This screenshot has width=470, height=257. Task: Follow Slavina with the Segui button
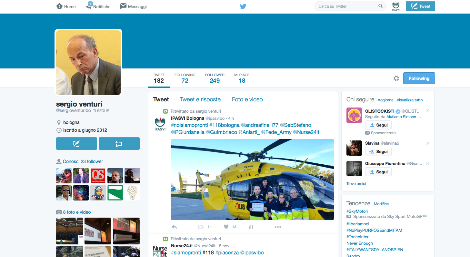coord(378,152)
